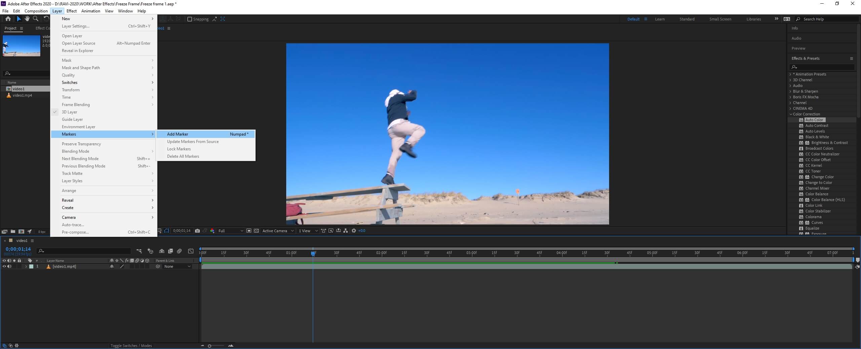Hide the video1.mp4 layer visibility
Viewport: 861px width, 349px height.
pyautogui.click(x=4, y=266)
